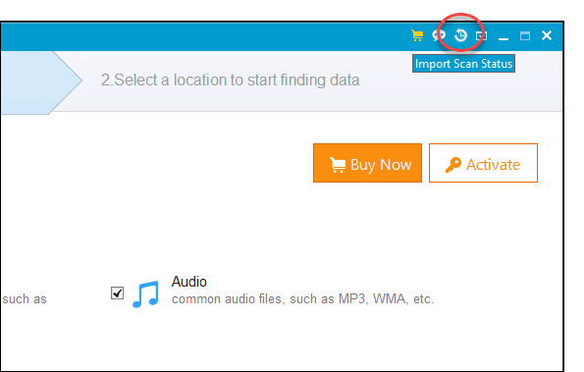Click the Import Scan Status tooltip label
This screenshot has height=372, width=584.
pyautogui.click(x=463, y=64)
